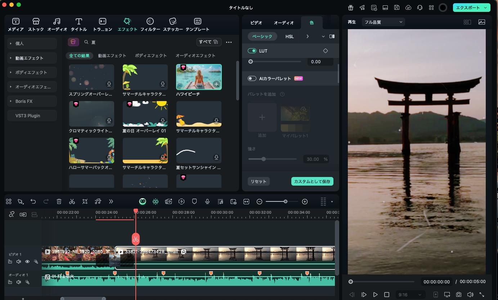Expand the 個人 category

[x=32, y=44]
